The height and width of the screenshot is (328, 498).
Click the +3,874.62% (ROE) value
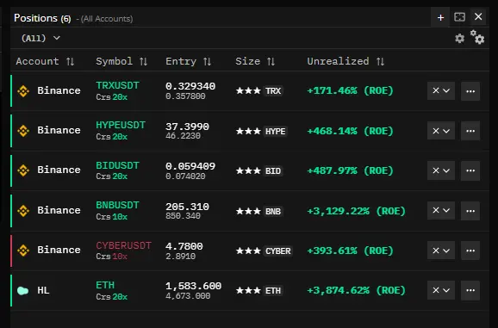point(356,290)
